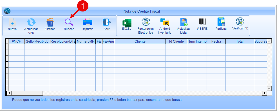The width and height of the screenshot is (277, 111).
Task: Exit with the Salir door icon
Action: (106, 22)
